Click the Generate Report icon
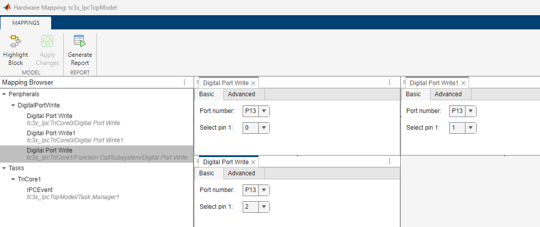The image size is (540, 227). (x=80, y=42)
